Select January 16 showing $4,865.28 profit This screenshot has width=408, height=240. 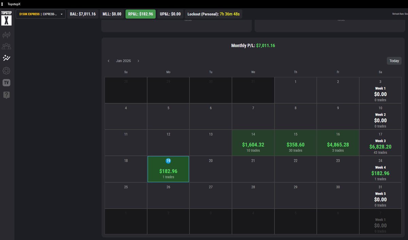point(338,143)
